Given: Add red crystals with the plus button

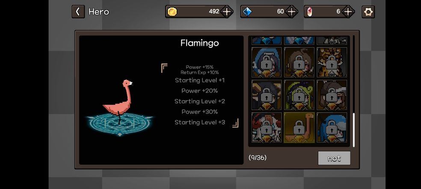Looking at the screenshot, I should pyautogui.click(x=348, y=12).
